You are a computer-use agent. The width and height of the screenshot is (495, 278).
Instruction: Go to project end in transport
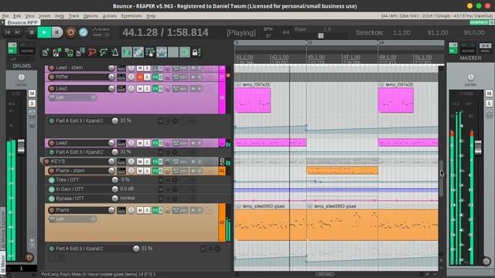(18, 32)
